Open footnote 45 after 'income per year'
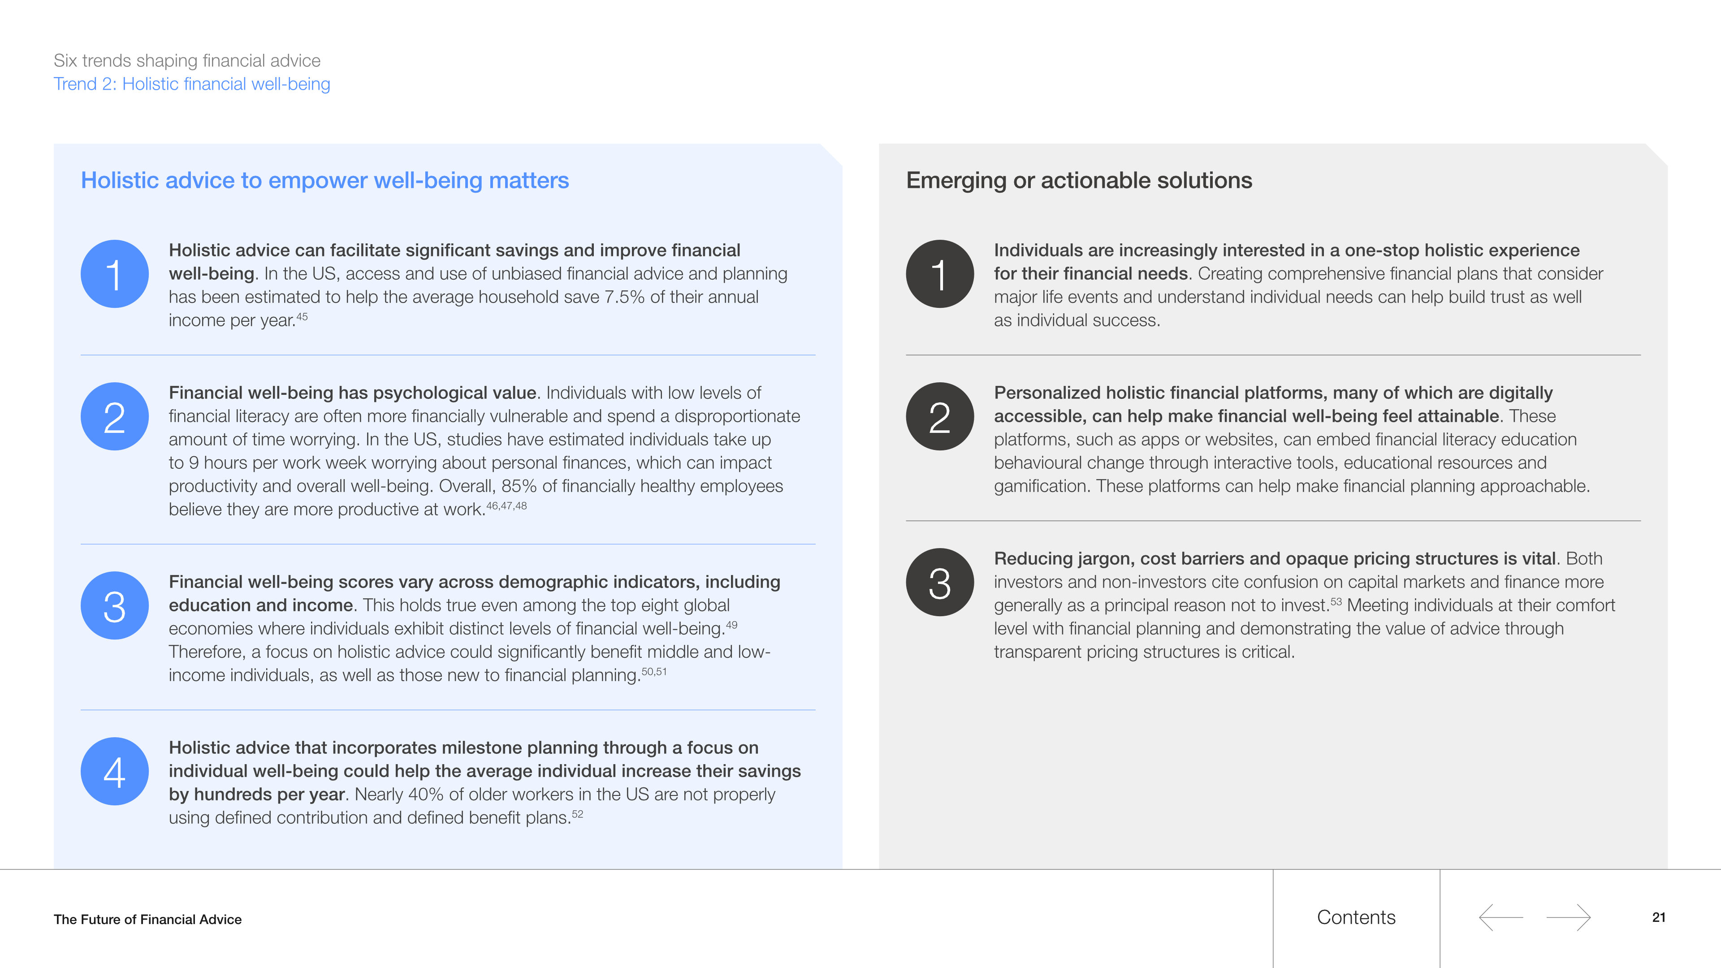The height and width of the screenshot is (968, 1721). click(302, 317)
